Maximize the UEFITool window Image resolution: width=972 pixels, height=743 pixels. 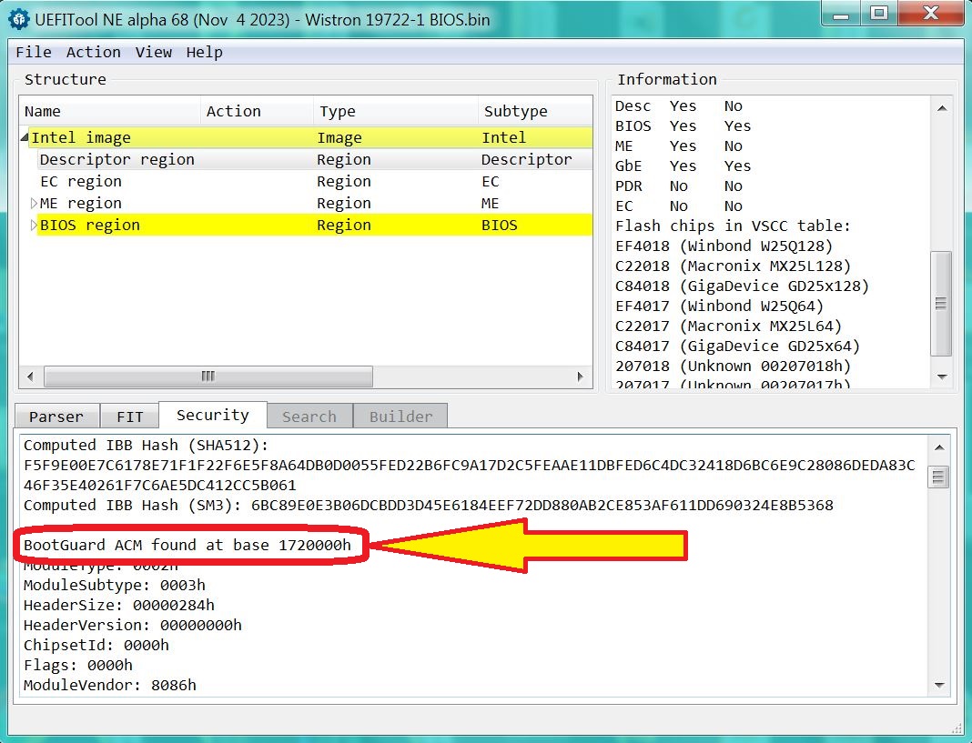tap(879, 14)
